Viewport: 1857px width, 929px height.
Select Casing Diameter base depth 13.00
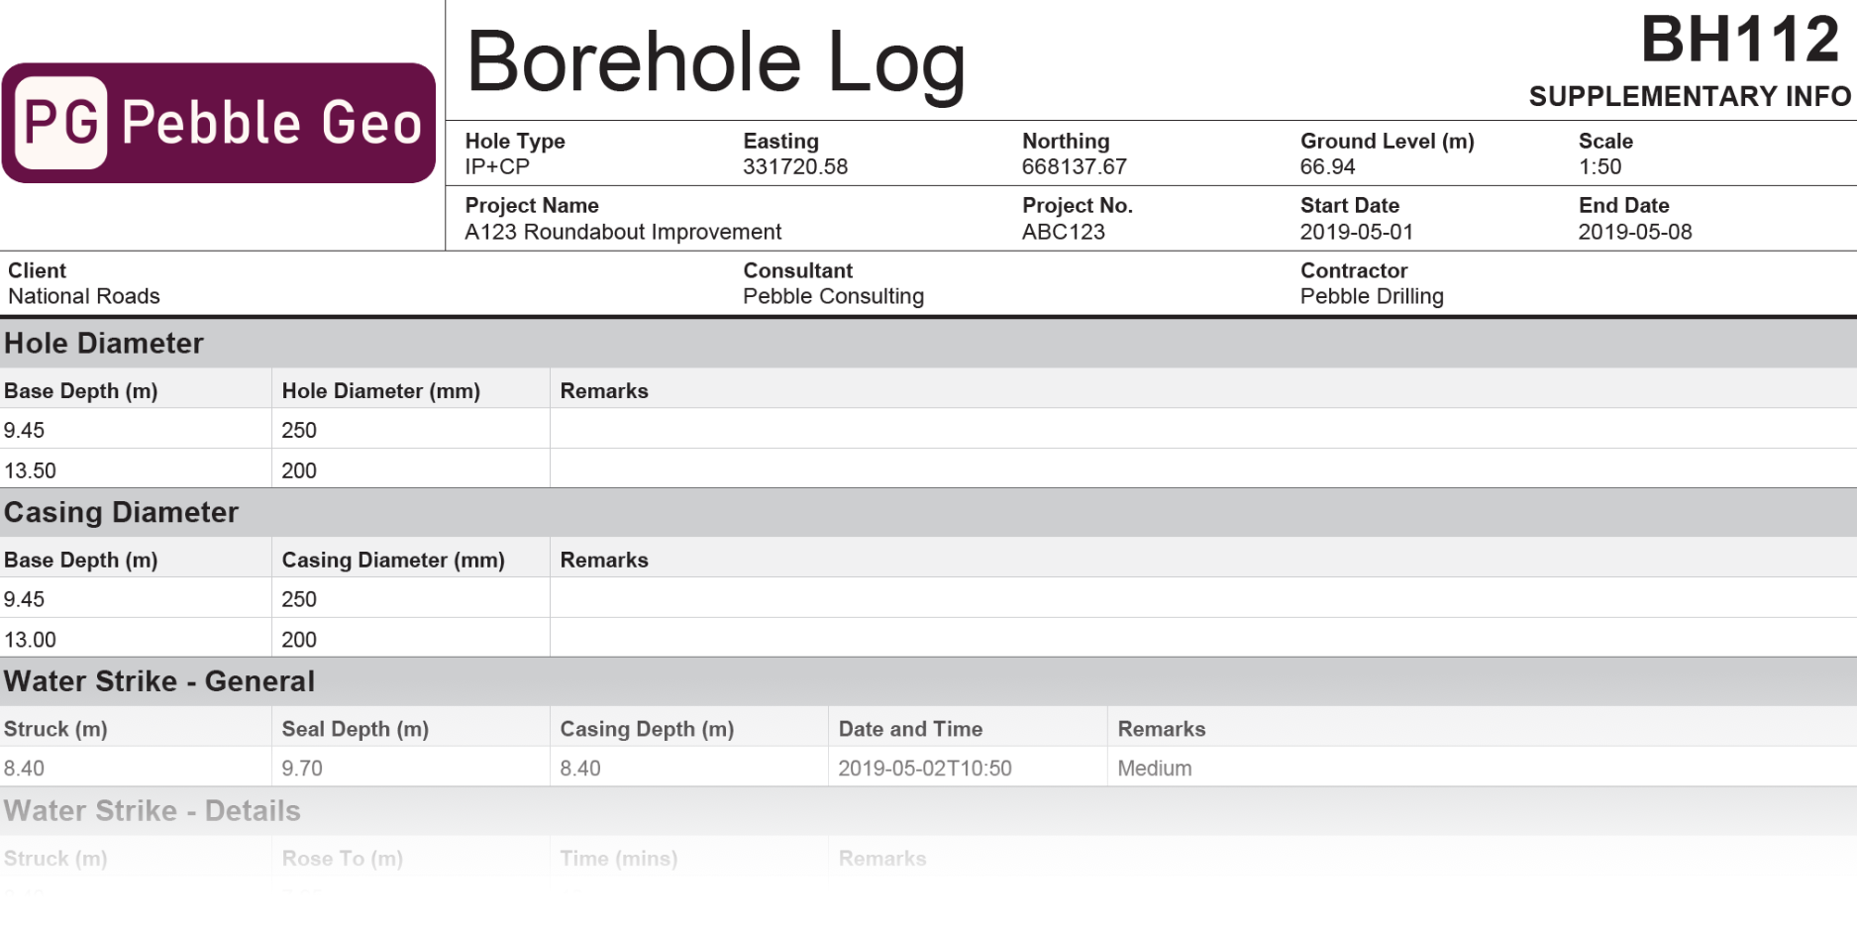(x=30, y=641)
